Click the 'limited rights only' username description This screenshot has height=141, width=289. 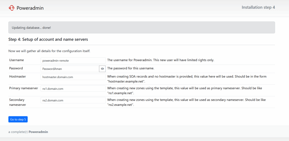161,60
